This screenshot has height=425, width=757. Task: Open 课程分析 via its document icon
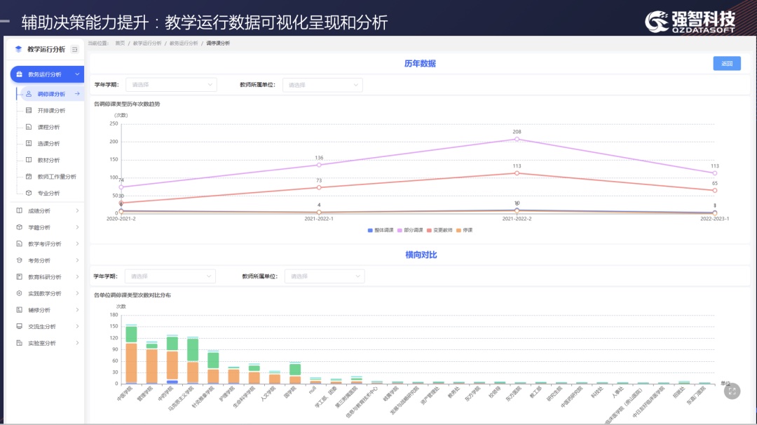(29, 127)
